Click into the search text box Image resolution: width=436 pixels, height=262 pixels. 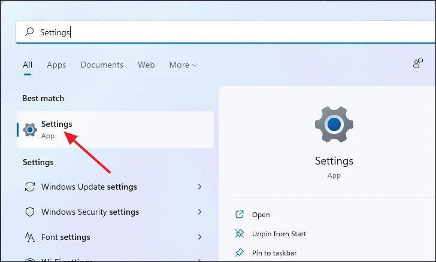pos(226,32)
